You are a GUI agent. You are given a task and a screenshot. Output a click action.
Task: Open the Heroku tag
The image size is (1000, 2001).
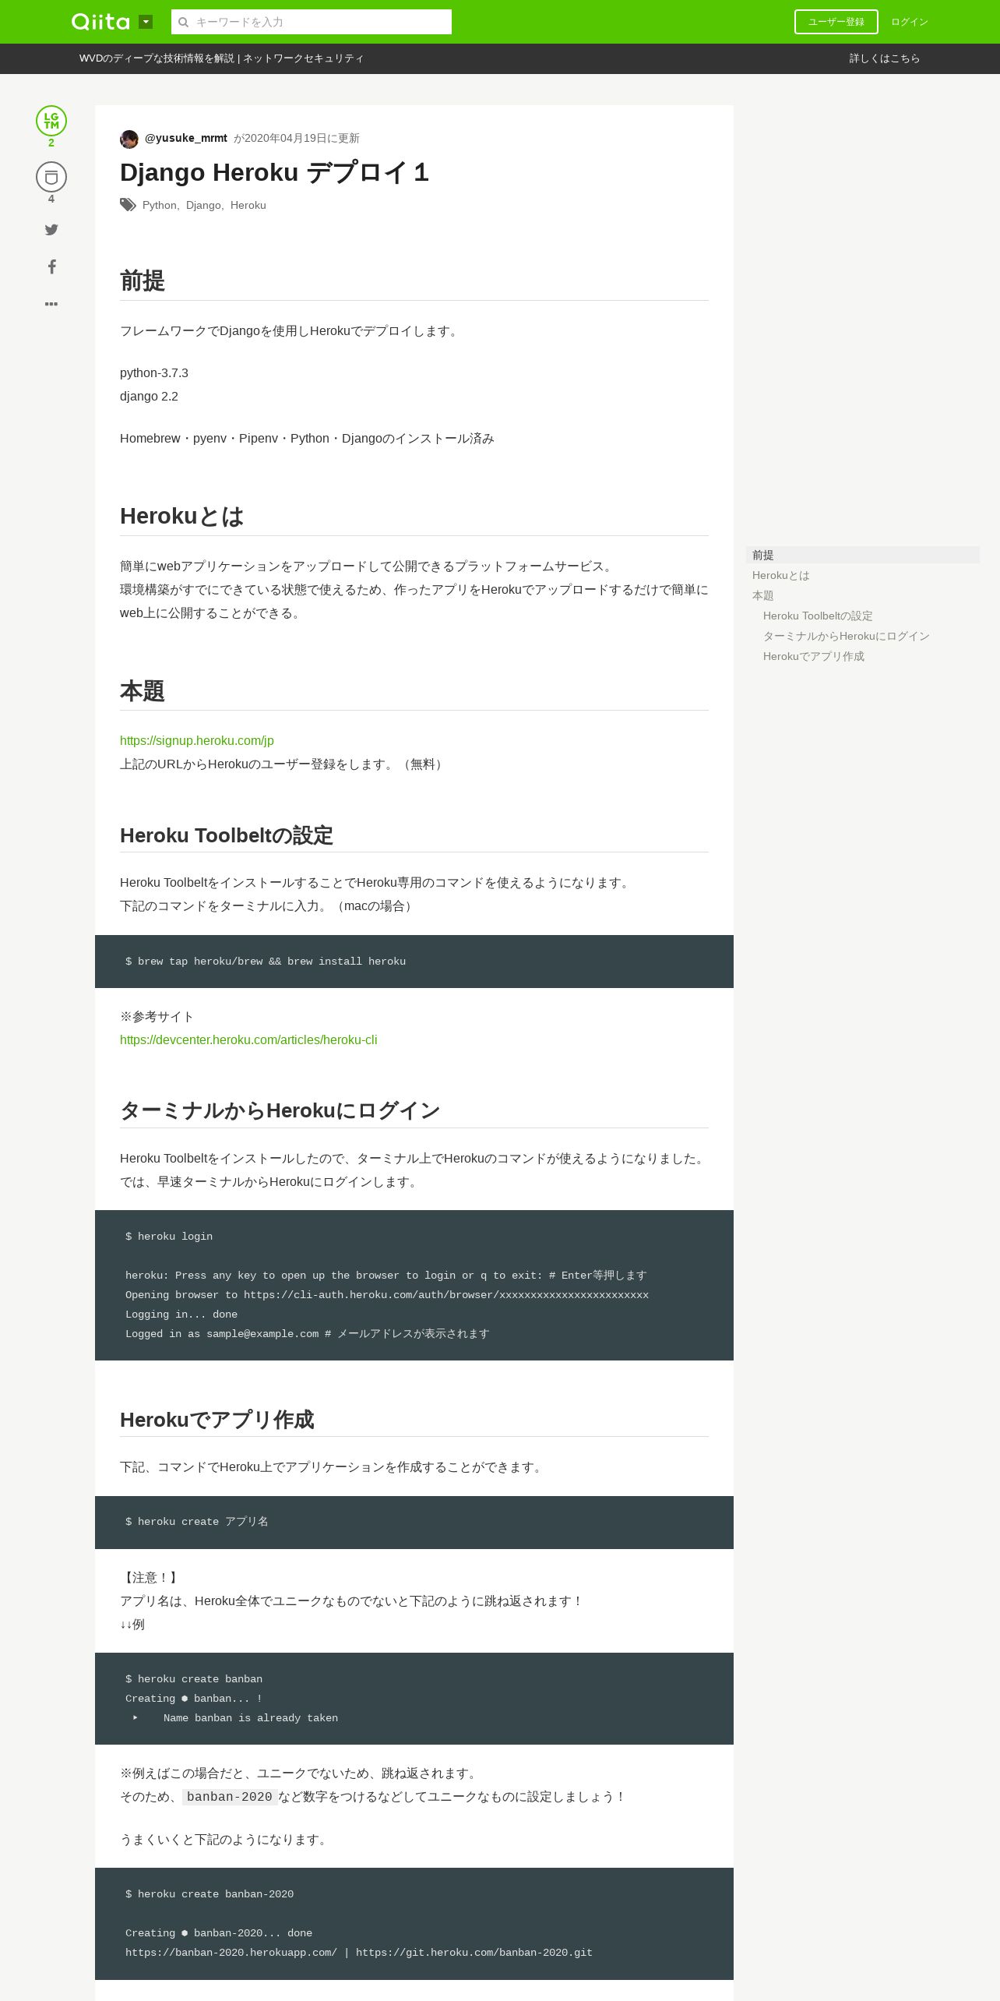(248, 205)
